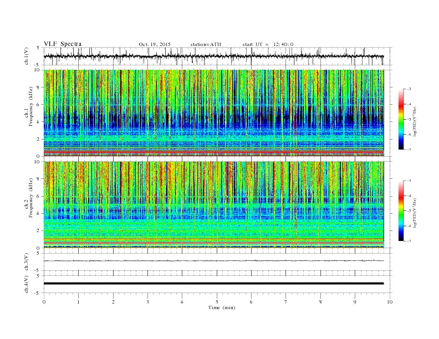Click the "9" tick on the time axis
439x339 pixels.
pos(355,302)
